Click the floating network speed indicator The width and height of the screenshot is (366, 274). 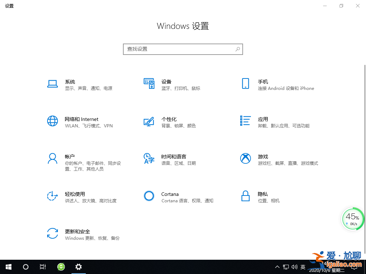tap(352, 219)
